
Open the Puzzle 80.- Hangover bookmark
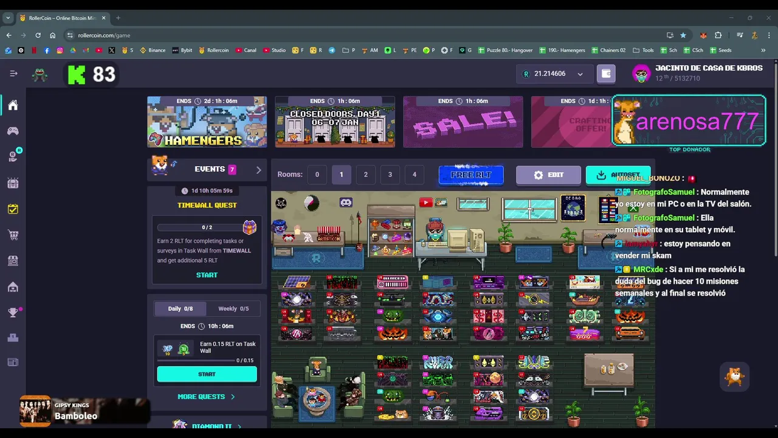[x=505, y=50]
